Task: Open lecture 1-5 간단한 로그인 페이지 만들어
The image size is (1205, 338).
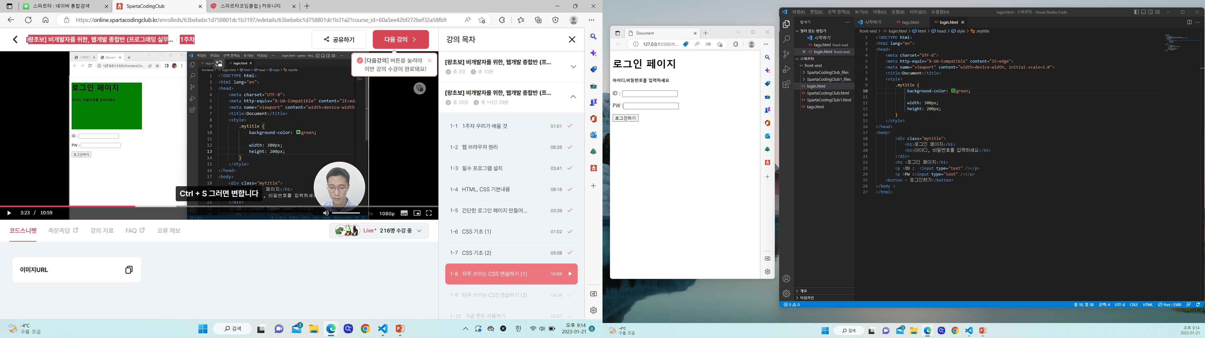Action: tap(511, 211)
